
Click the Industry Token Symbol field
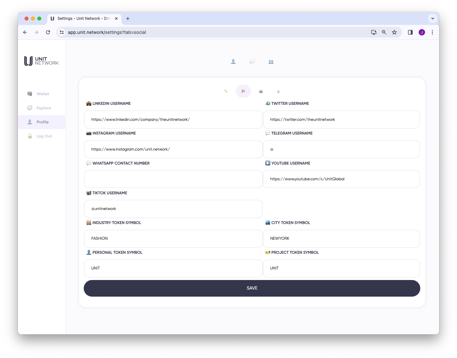pos(173,238)
